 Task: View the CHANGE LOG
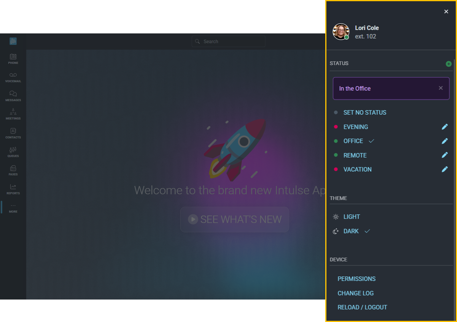click(x=355, y=293)
